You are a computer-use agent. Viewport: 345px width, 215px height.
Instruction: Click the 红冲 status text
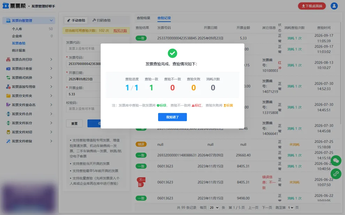tap(279, 65)
